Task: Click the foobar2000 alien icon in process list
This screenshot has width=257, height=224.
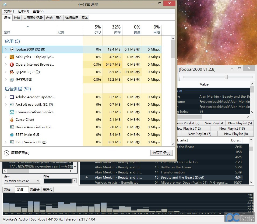Action: (12, 49)
